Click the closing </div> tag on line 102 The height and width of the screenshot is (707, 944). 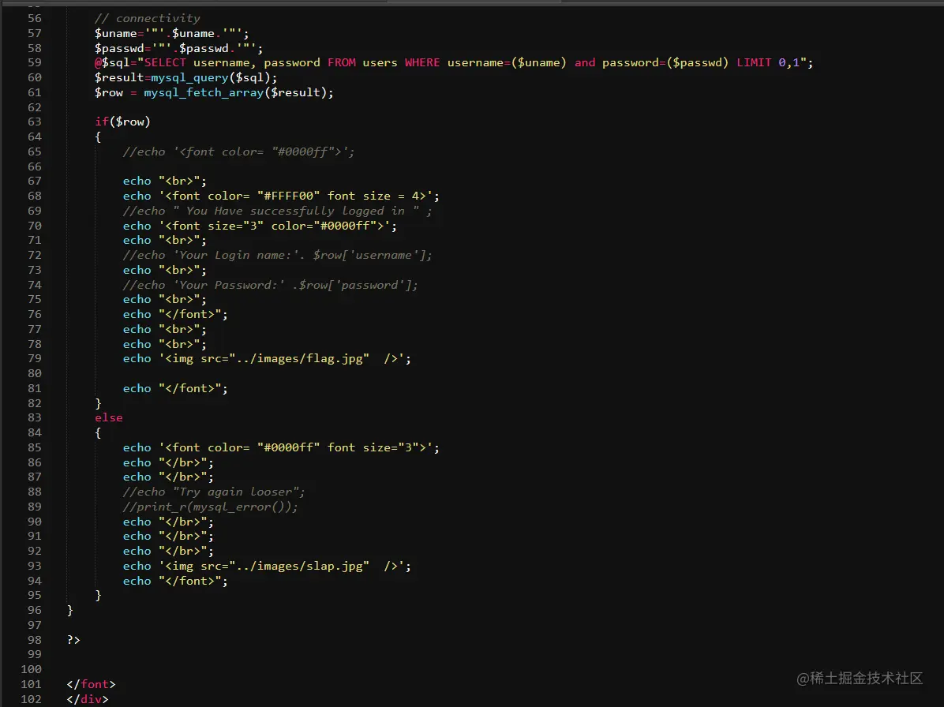click(88, 700)
